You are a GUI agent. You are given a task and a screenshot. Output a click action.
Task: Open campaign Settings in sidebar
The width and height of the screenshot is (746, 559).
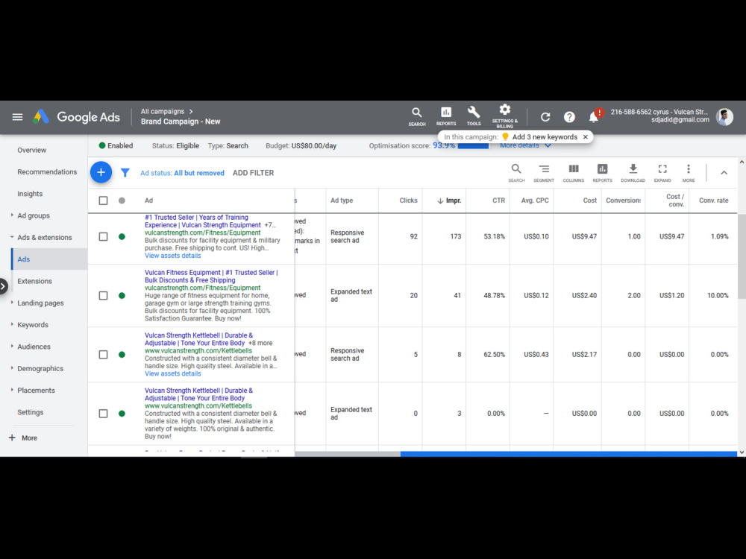[31, 412]
